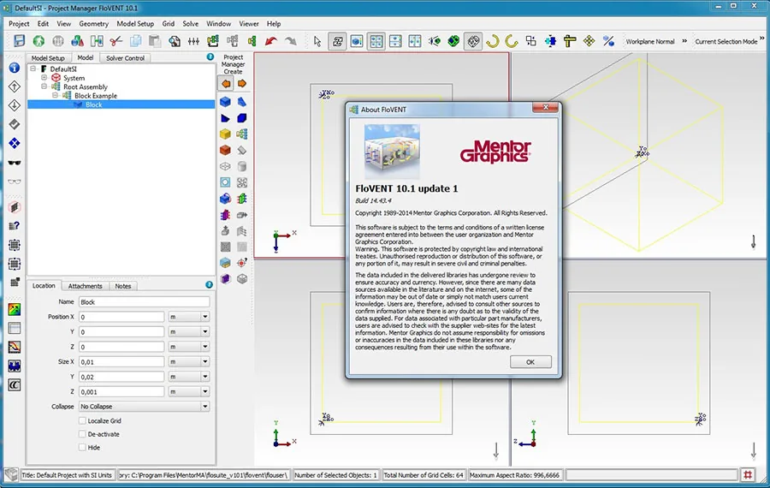Choose the green heat sink icon in palette
Image resolution: width=770 pixels, height=488 pixels.
241,199
